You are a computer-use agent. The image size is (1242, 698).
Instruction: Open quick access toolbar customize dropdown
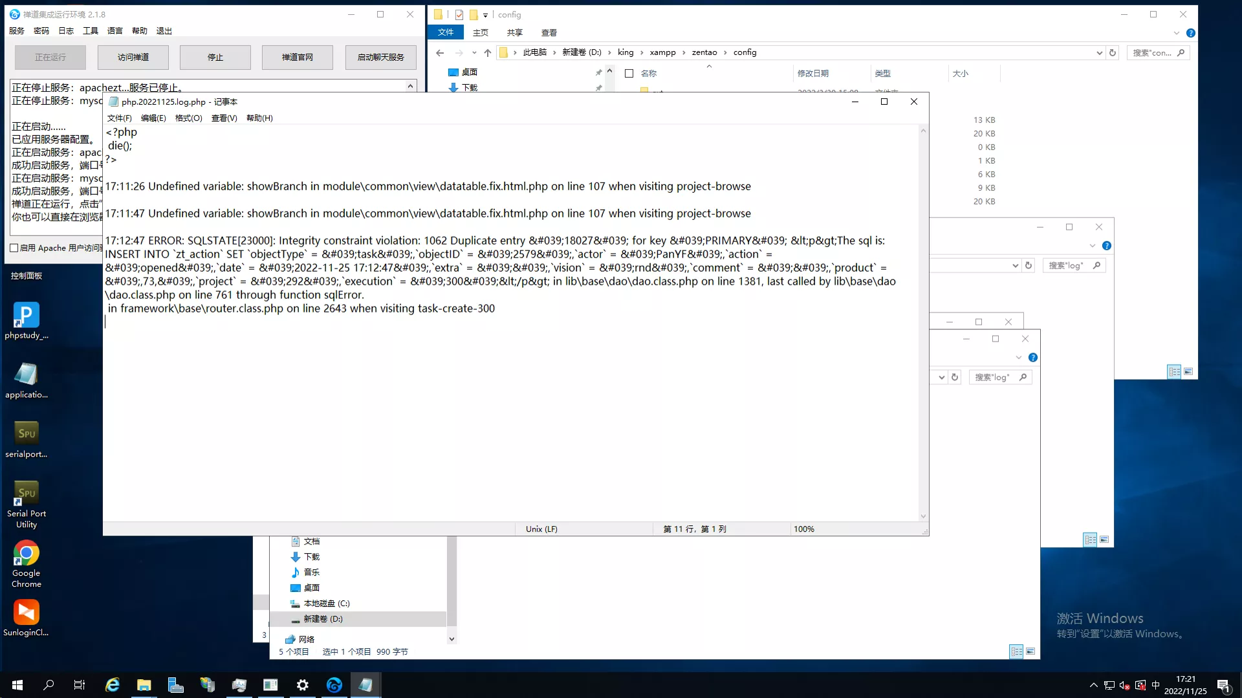[x=485, y=14]
